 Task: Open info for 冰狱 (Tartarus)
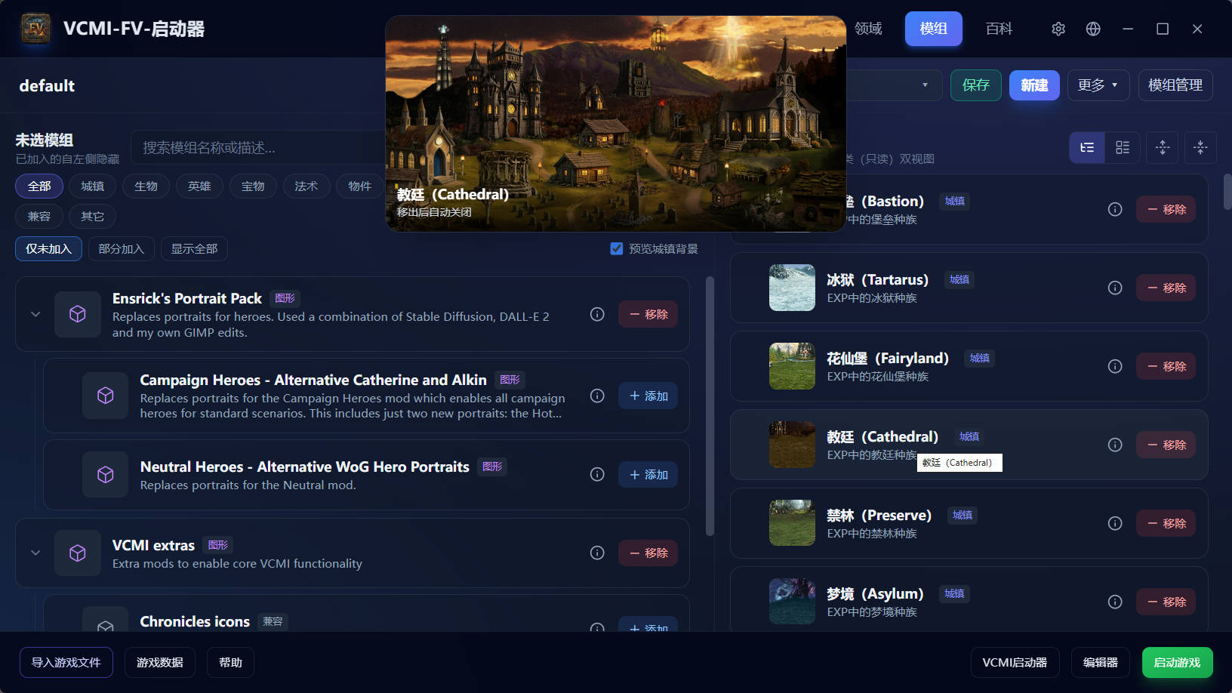[1115, 288]
